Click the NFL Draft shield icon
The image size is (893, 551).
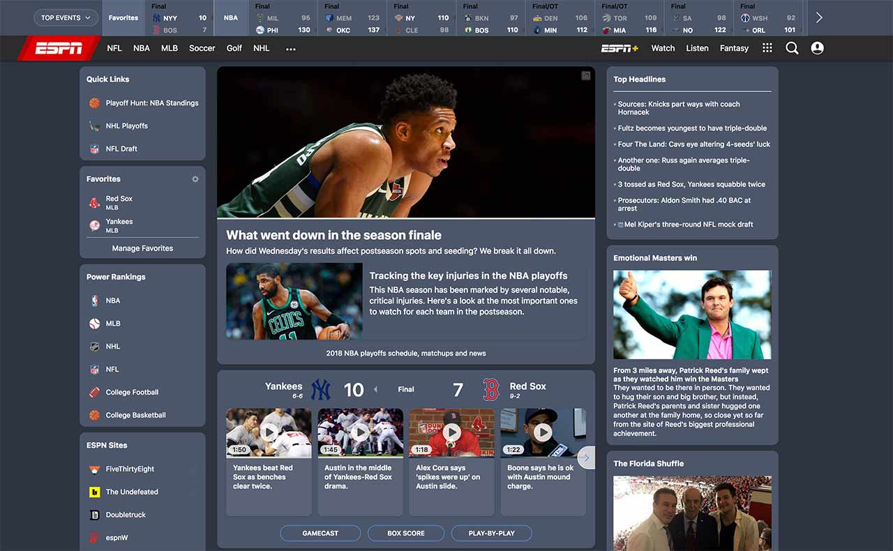pyautogui.click(x=94, y=149)
